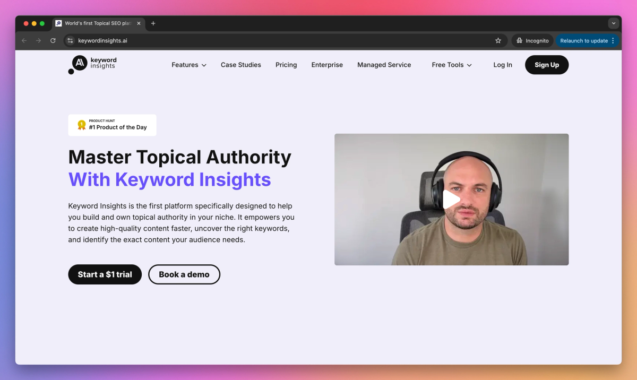Expand the Features menu

click(x=189, y=65)
